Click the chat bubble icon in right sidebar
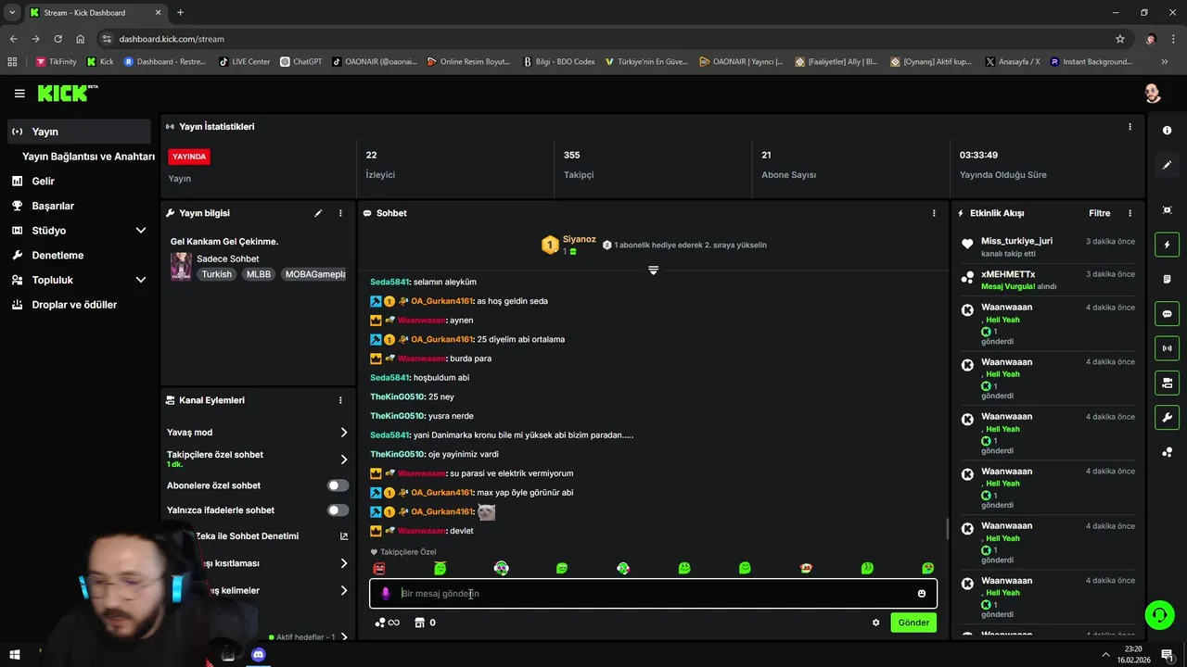Viewport: 1187px width, 667px height. [x=1167, y=314]
